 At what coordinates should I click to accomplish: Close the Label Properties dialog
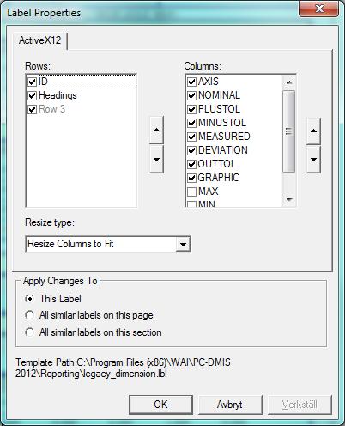[x=319, y=9]
